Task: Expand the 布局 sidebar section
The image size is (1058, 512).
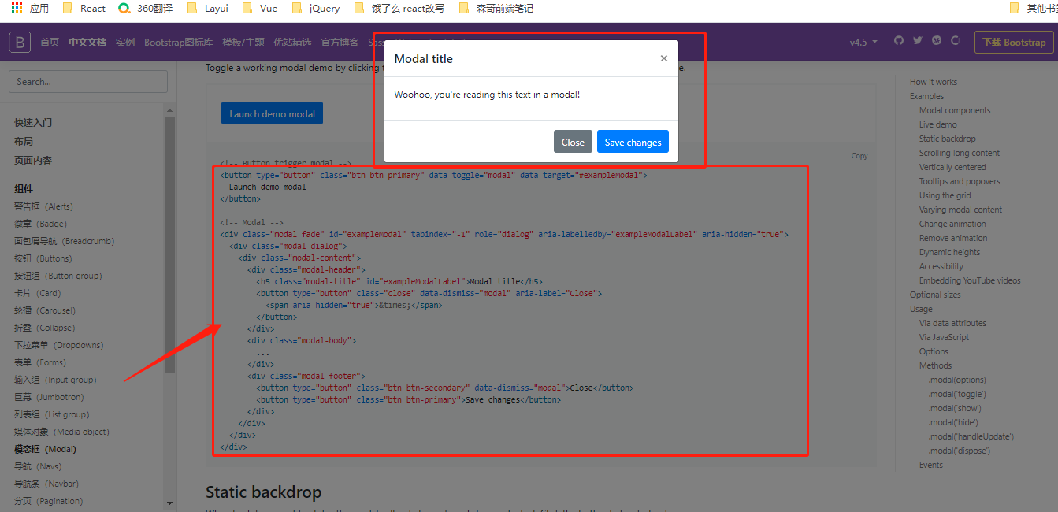Action: click(x=24, y=141)
